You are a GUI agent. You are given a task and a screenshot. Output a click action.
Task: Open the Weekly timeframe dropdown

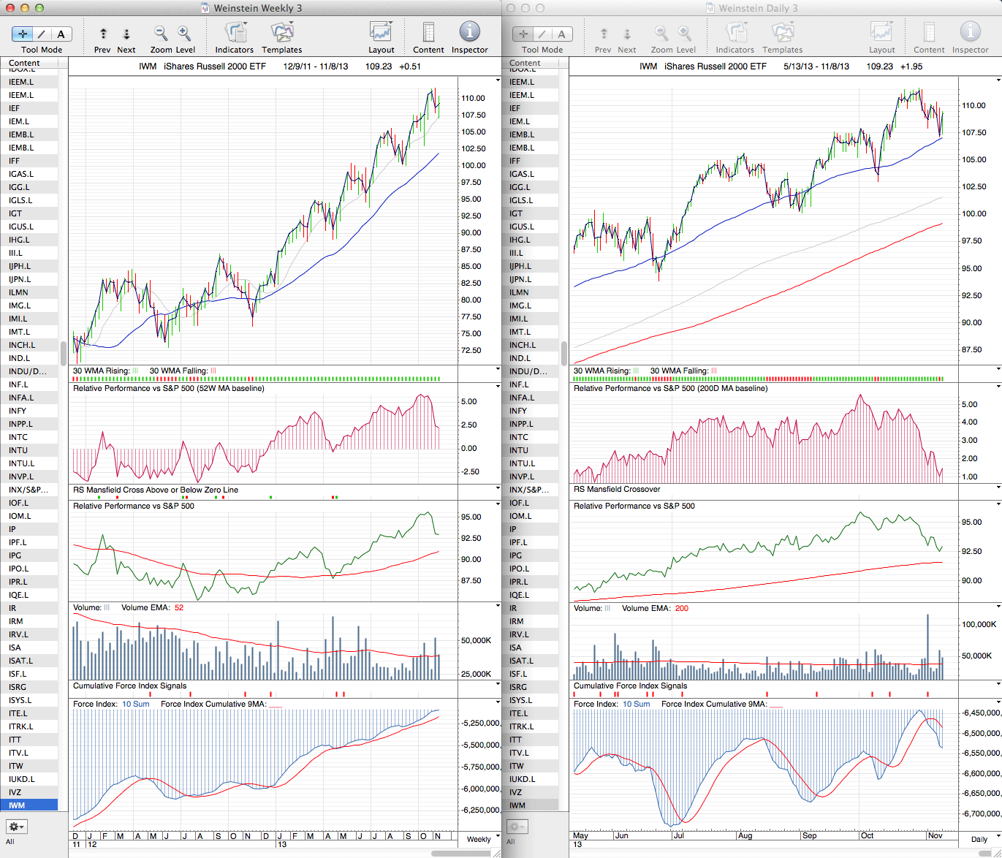[482, 838]
